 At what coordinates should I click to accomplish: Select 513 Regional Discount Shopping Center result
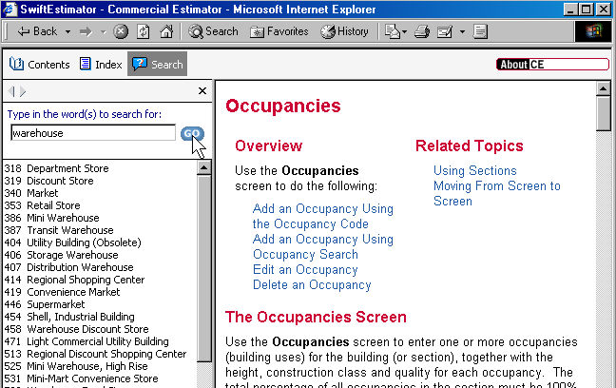pyautogui.click(x=95, y=354)
